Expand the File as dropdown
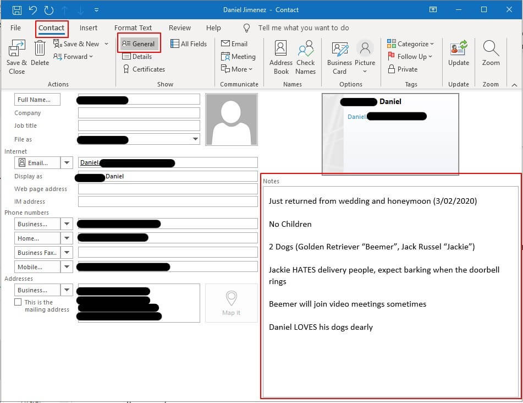Image resolution: width=523 pixels, height=403 pixels. (195, 139)
